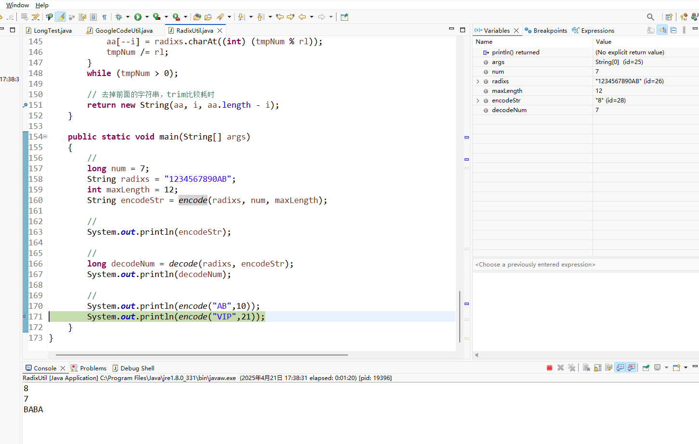Remove the terminated launch from console
Viewport: 699px width, 444px height.
click(x=560, y=367)
